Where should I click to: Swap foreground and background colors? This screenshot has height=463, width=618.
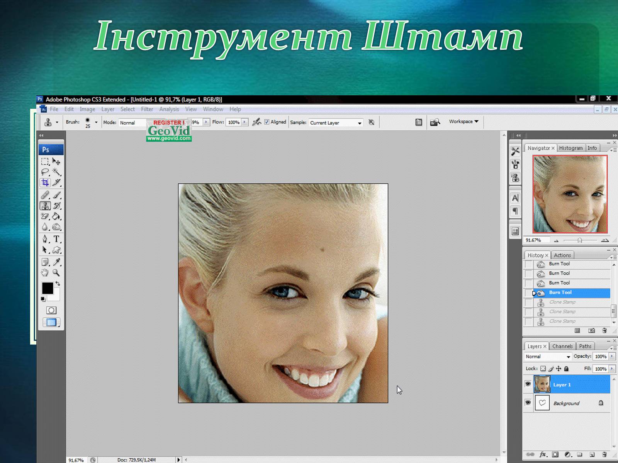(x=58, y=284)
